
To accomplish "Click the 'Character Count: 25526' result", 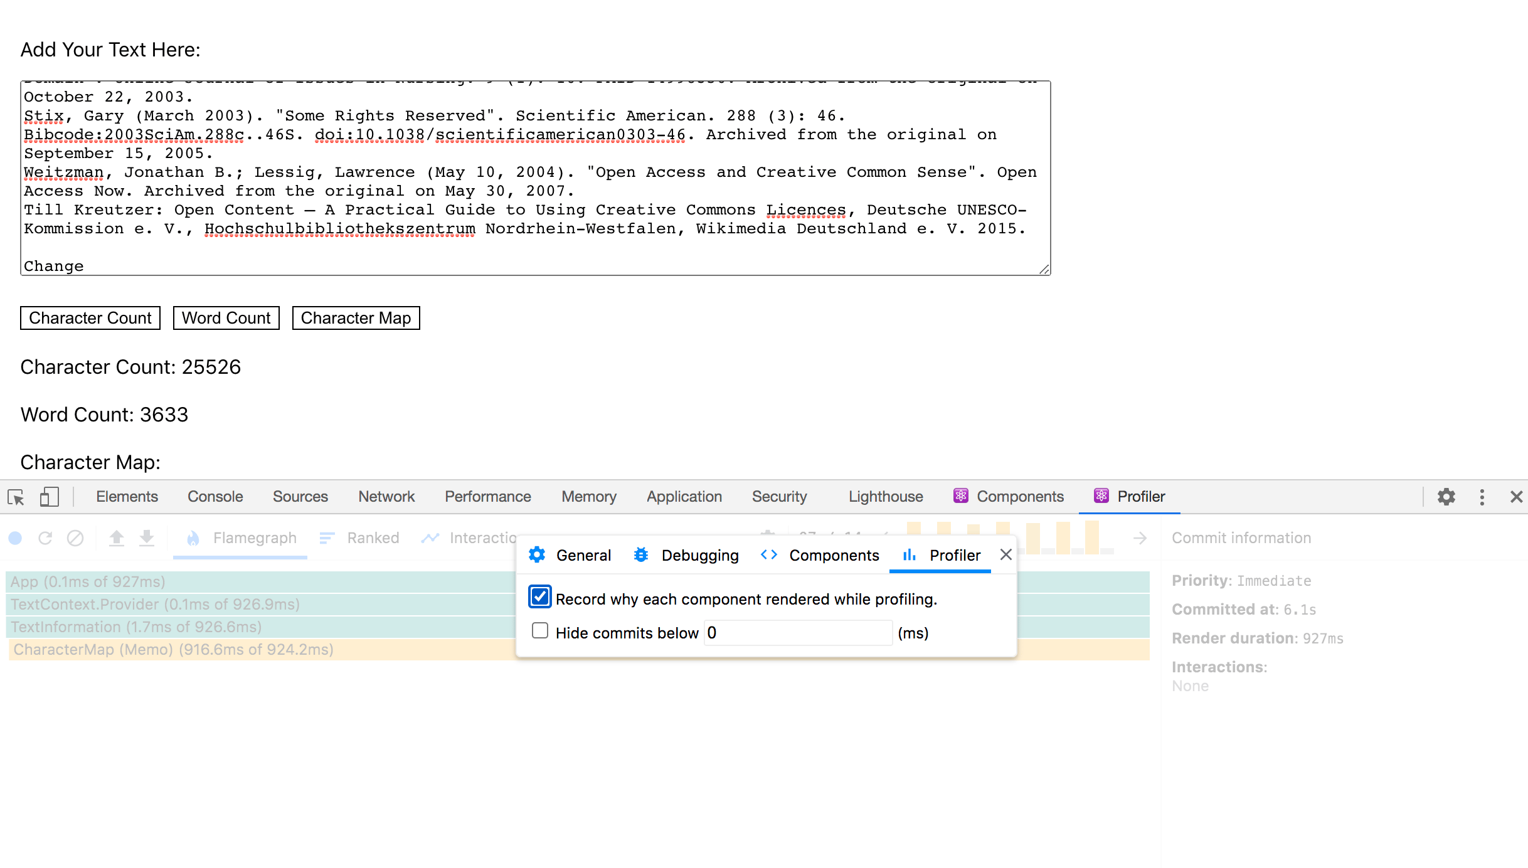I will point(130,367).
